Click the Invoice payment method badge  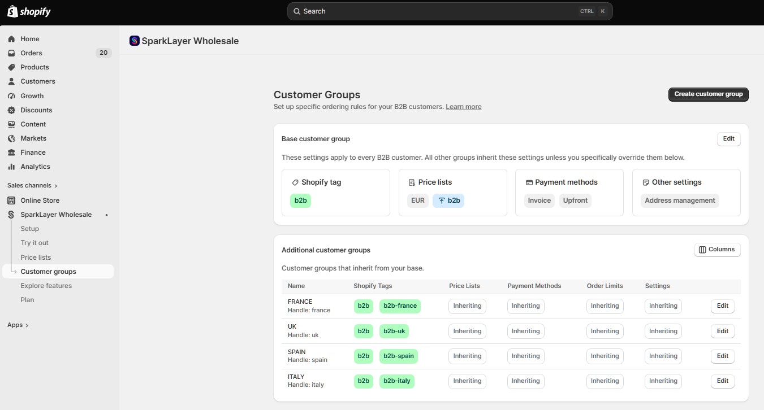tap(539, 200)
